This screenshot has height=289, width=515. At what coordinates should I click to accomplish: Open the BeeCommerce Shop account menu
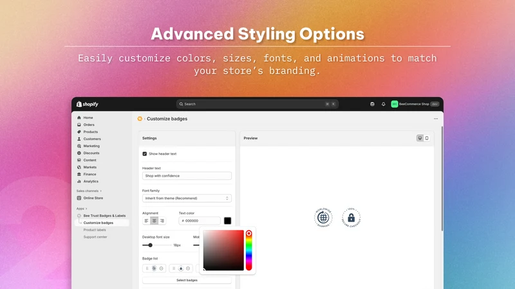coord(415,104)
